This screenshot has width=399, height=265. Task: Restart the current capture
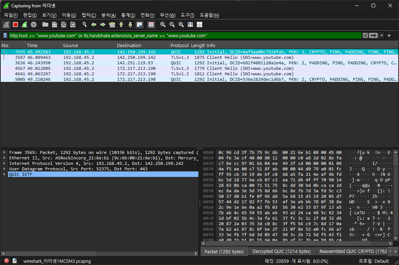pyautogui.click(x=24, y=24)
